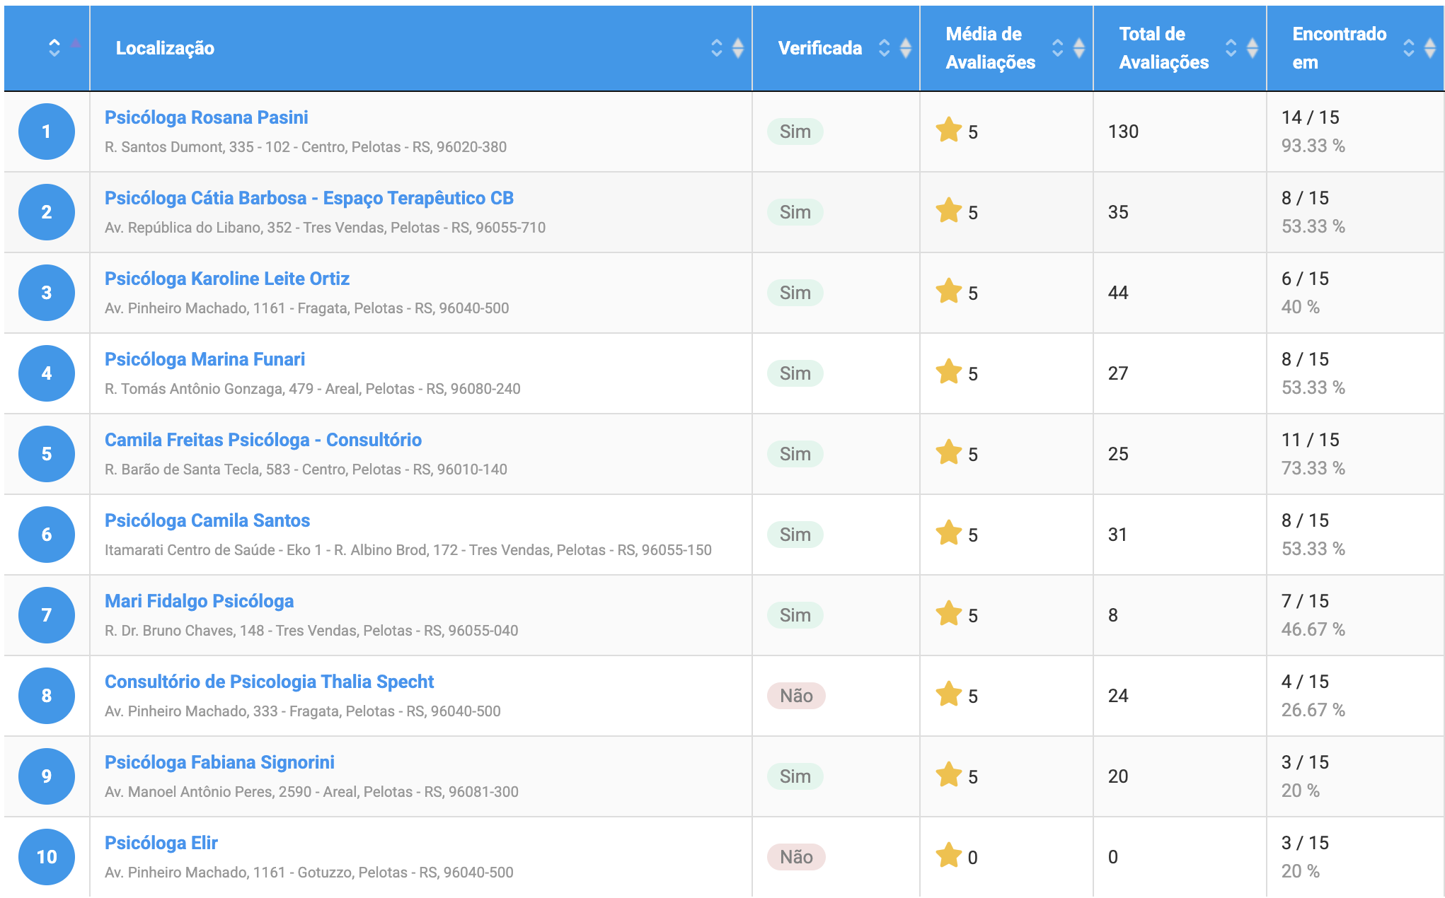Open Psicóloga Cátia Barbosa - Espaço Terapêutico CB

point(309,198)
